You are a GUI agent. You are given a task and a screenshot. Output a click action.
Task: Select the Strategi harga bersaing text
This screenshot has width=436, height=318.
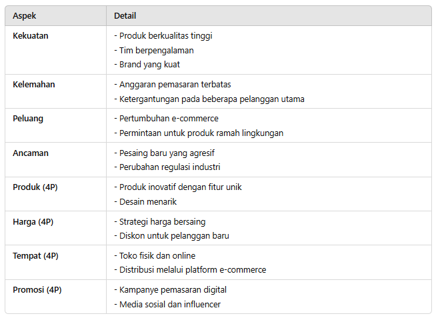[162, 221]
